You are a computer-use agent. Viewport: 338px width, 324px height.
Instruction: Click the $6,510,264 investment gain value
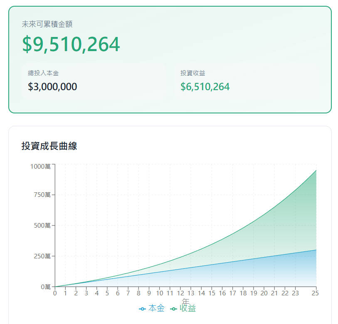point(205,86)
